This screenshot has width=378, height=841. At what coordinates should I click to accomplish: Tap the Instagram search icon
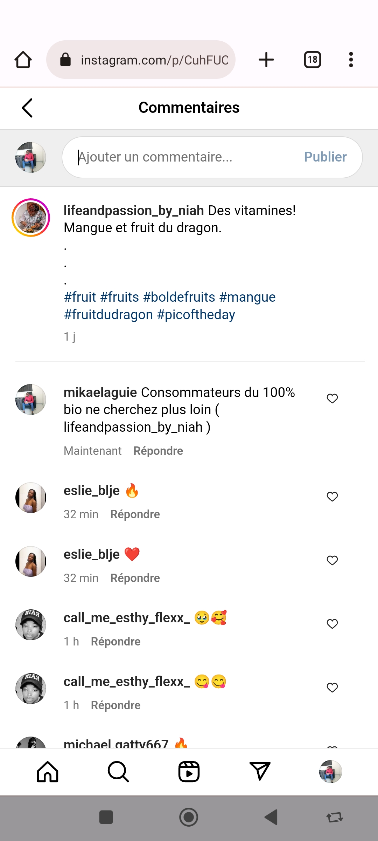[x=118, y=772]
